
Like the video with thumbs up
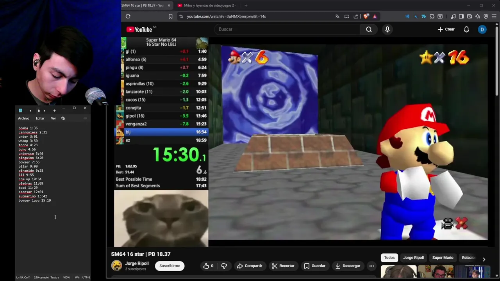(x=208, y=266)
